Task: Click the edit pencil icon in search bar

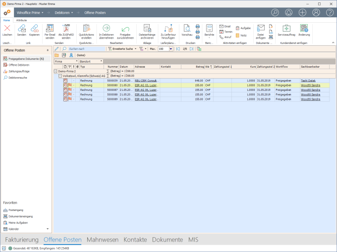Action: [x=56, y=49]
